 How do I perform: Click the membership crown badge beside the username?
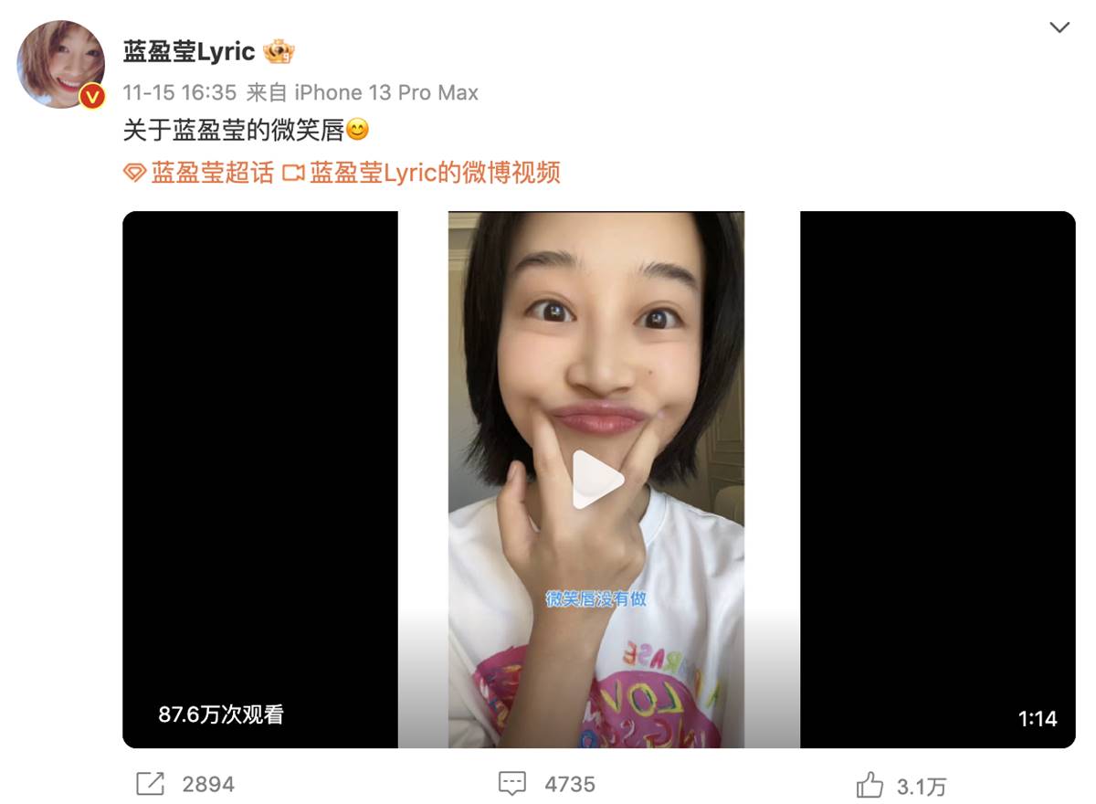point(279,51)
